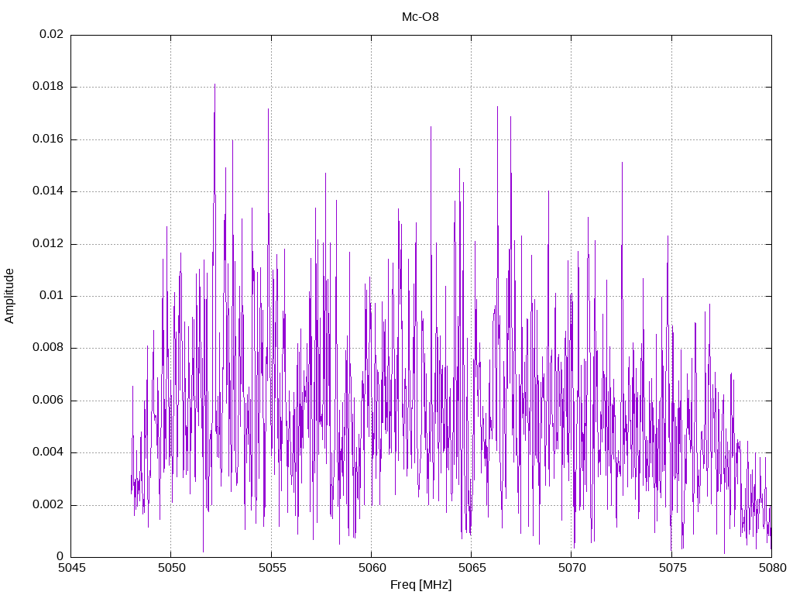Click the 5050 x-axis tick label
Image resolution: width=793 pixels, height=595 pixels.
coord(172,568)
